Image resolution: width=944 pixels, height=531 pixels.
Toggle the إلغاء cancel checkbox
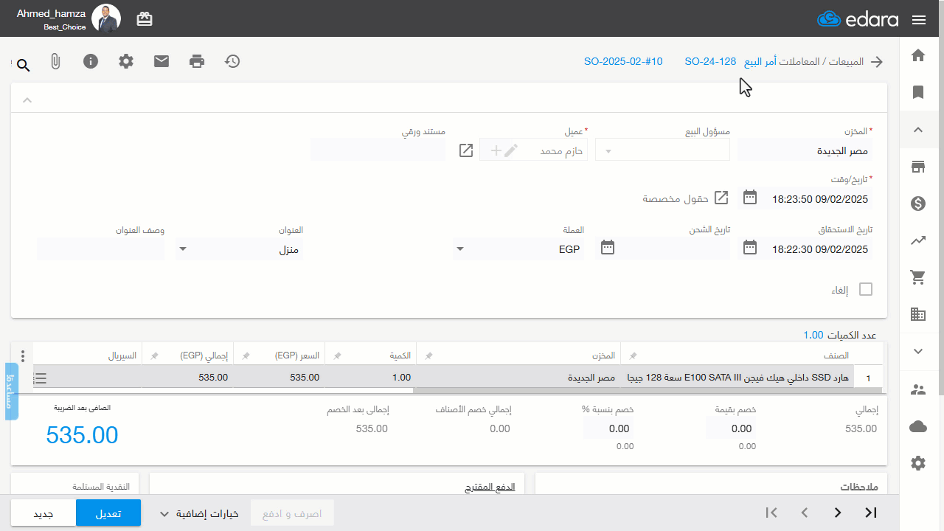865,289
